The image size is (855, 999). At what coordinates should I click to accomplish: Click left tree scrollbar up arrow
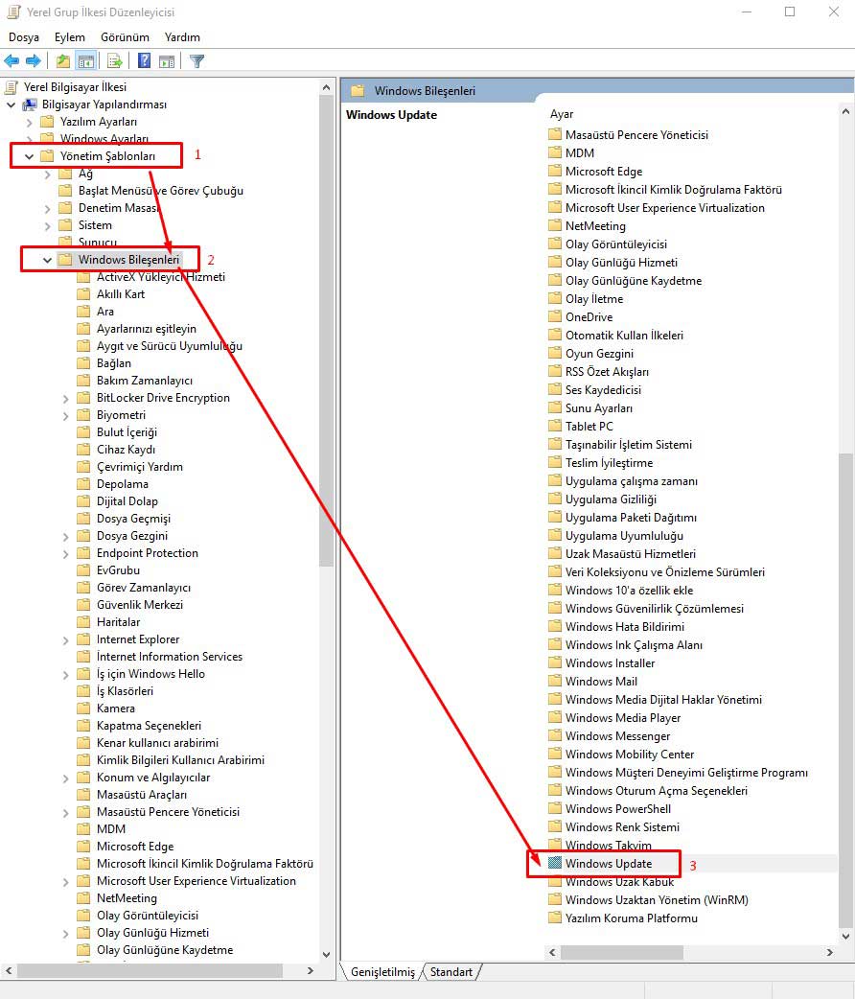tap(326, 87)
